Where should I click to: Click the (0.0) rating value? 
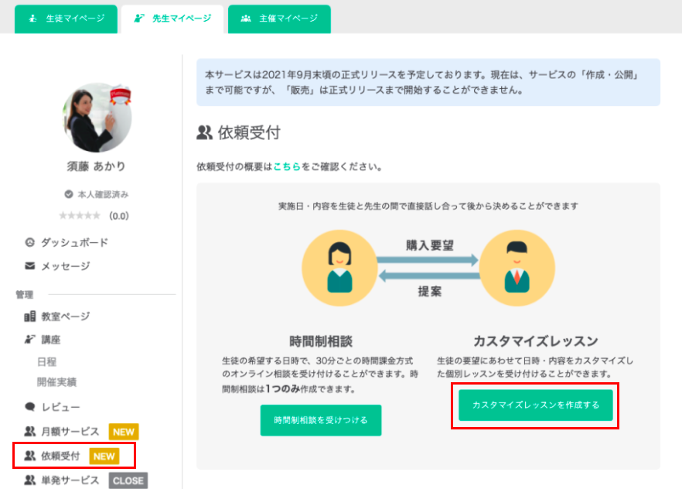pyautogui.click(x=119, y=216)
